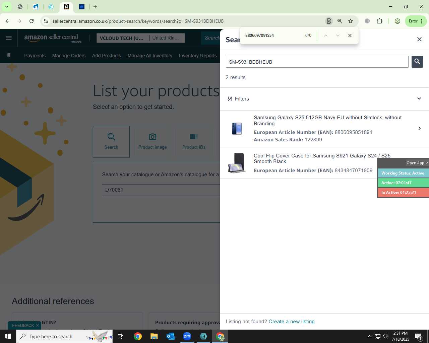Image resolution: width=429 pixels, height=343 pixels.
Task: Open Add Products menu
Action: click(x=107, y=56)
